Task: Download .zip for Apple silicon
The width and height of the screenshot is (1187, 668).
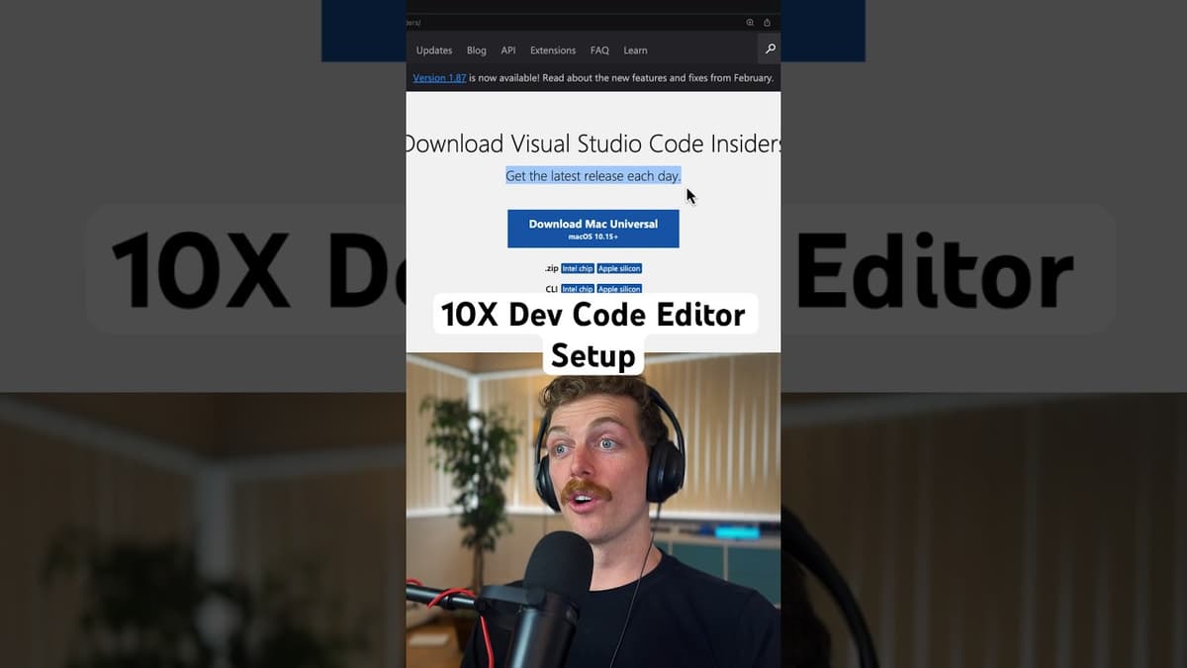Action: [x=619, y=269]
